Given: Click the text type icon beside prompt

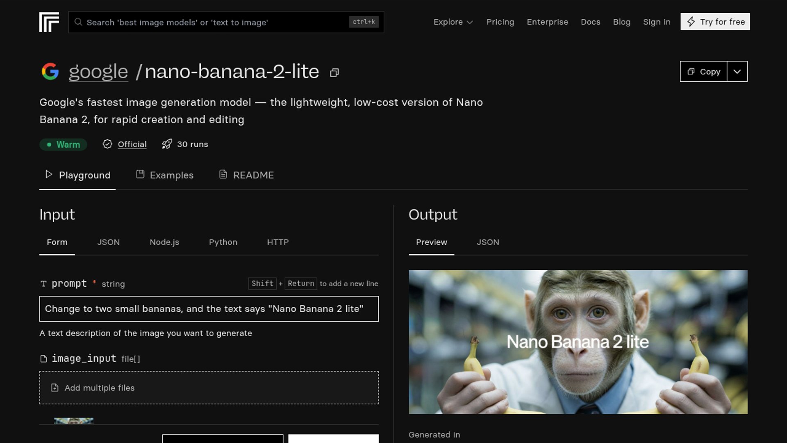Looking at the screenshot, I should pos(43,284).
